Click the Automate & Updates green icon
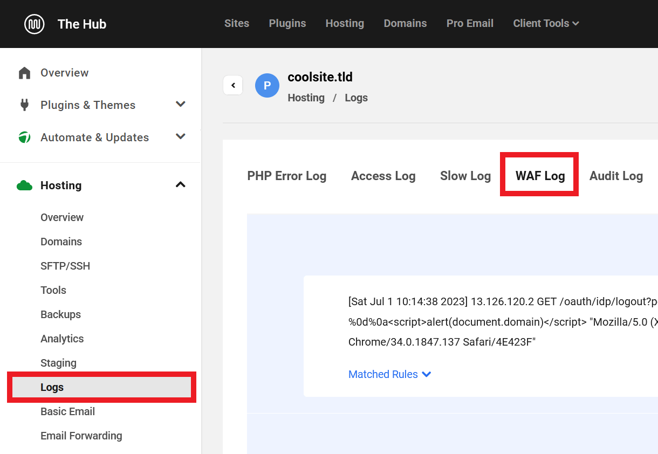The height and width of the screenshot is (454, 658). [24, 137]
